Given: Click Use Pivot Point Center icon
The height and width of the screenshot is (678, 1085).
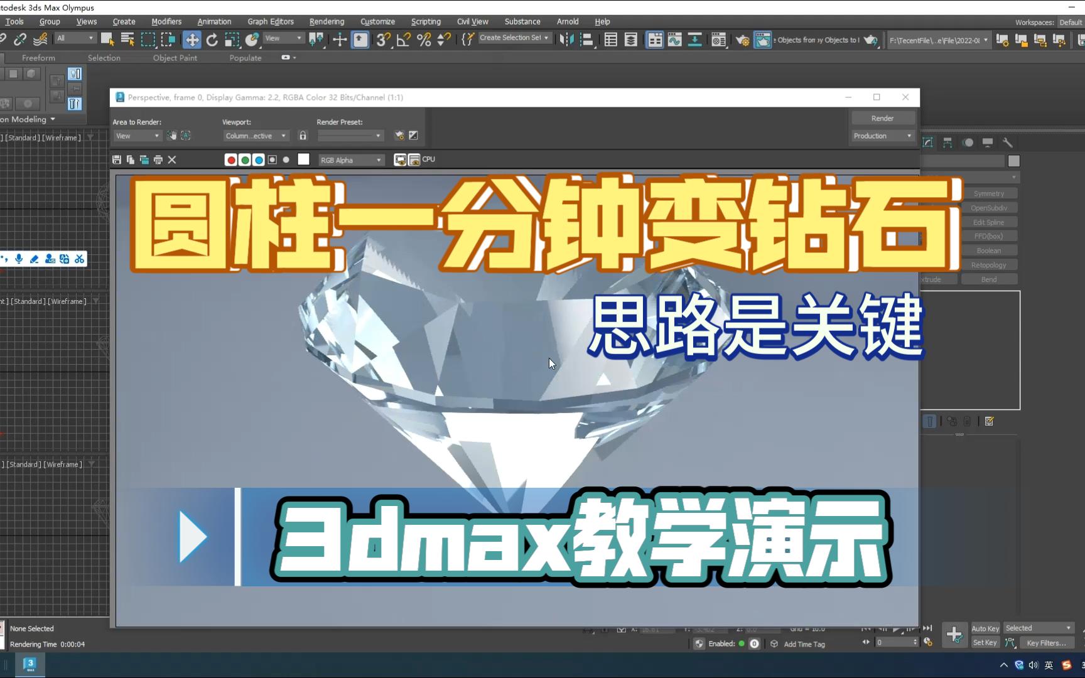Looking at the screenshot, I should (x=316, y=40).
